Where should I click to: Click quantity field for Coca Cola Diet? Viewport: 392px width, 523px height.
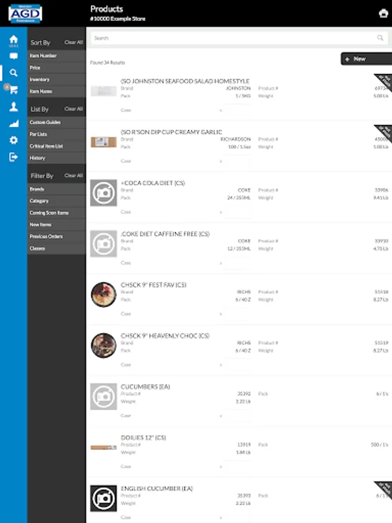point(238,212)
